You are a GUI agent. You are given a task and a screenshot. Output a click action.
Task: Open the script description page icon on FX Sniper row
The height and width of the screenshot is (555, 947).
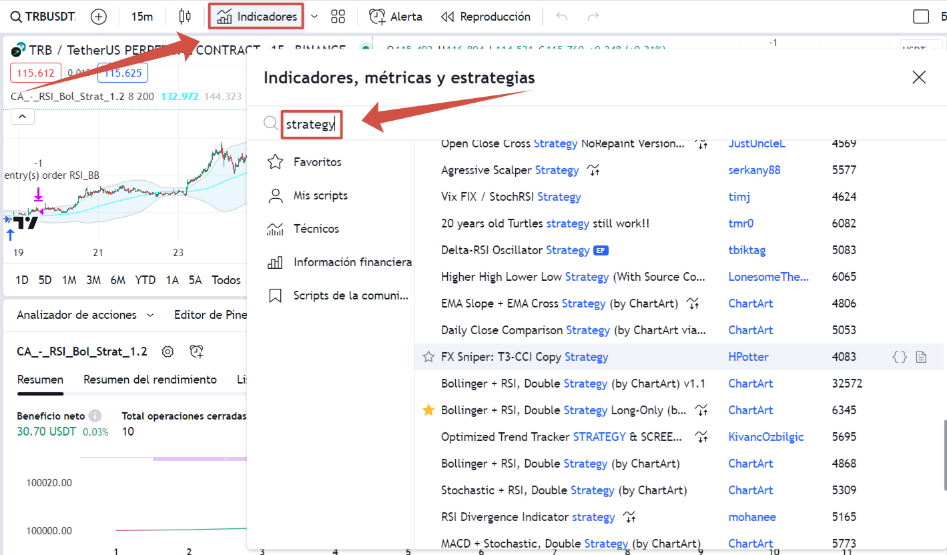[x=922, y=357]
